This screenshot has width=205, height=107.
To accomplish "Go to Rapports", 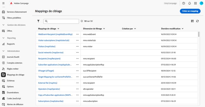I will tap(11, 44).
